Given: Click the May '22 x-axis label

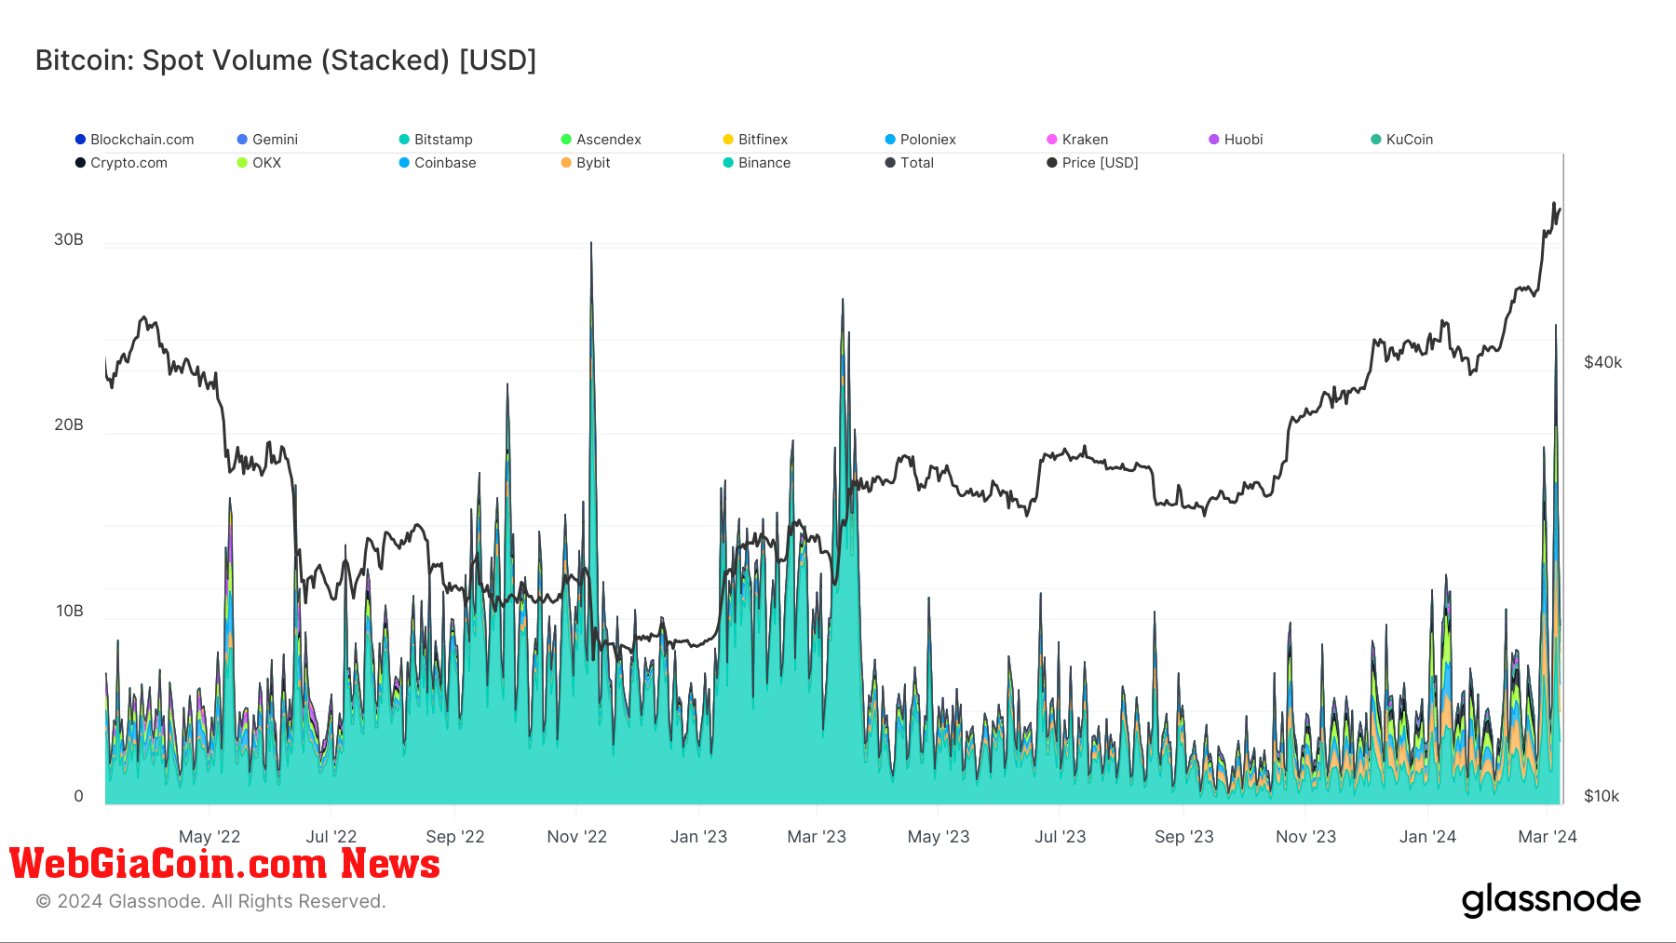Looking at the screenshot, I should click(x=209, y=837).
